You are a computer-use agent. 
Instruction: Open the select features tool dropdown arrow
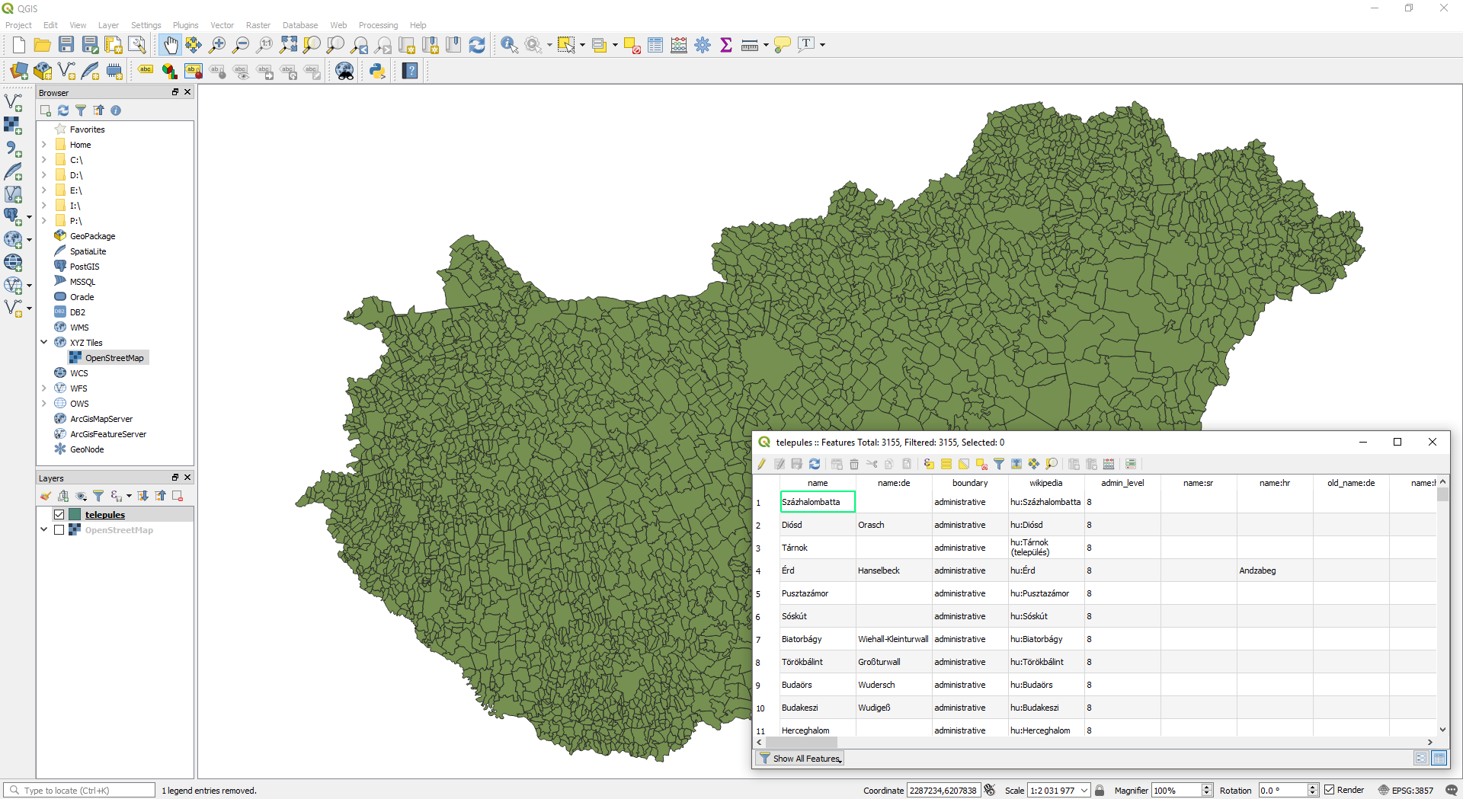[x=582, y=45]
